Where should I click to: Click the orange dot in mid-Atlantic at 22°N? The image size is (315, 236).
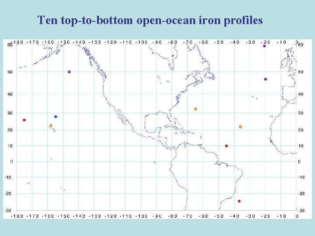(x=240, y=127)
